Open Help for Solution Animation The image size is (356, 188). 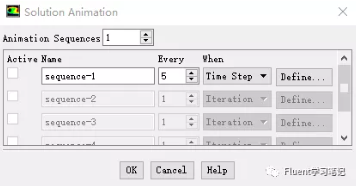[218, 170]
